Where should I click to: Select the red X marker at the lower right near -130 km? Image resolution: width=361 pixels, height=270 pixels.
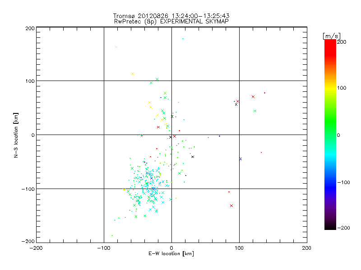click(x=231, y=206)
